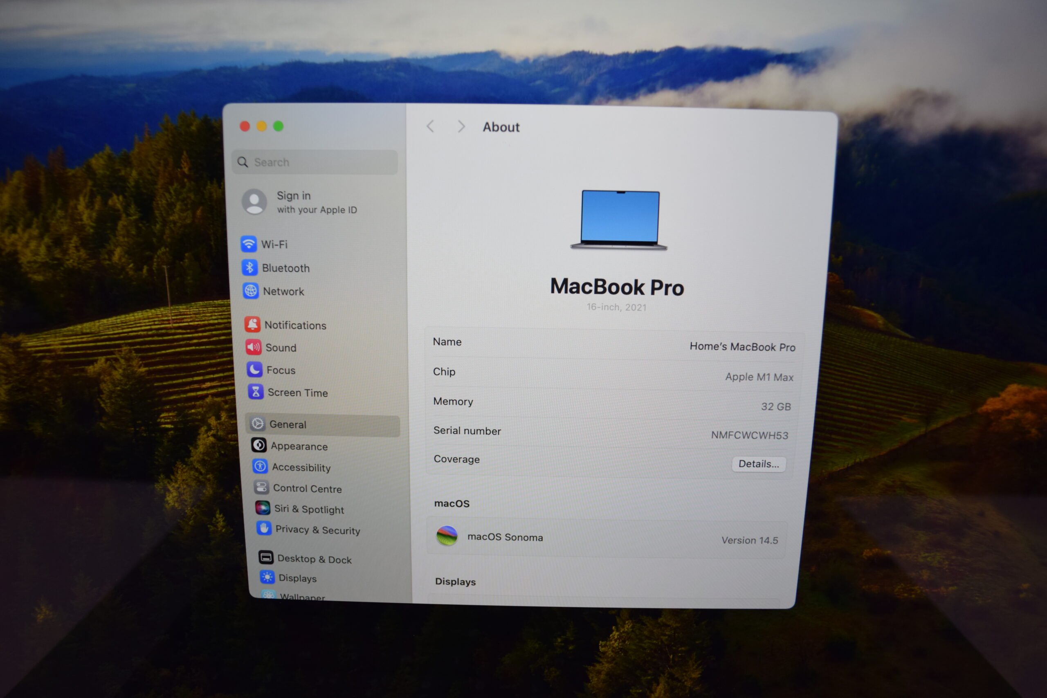The image size is (1047, 698).
Task: Click the macOS Sonoma name text
Action: (x=505, y=537)
